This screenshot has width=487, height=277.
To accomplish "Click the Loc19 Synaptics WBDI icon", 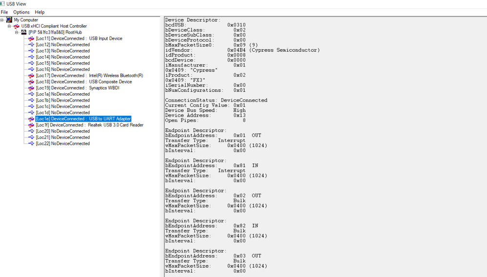I will click(x=31, y=88).
